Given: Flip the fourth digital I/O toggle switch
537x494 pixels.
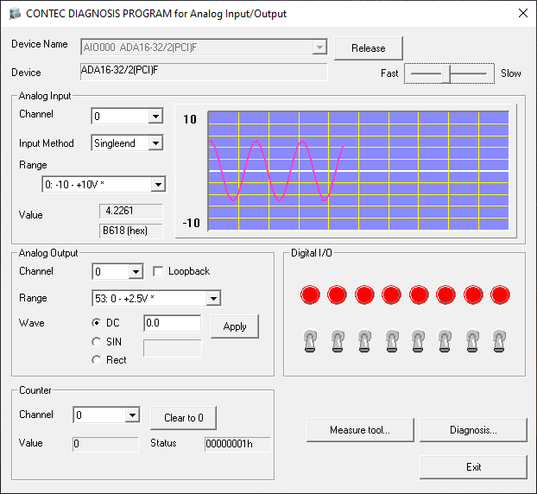Looking at the screenshot, I should click(x=392, y=341).
